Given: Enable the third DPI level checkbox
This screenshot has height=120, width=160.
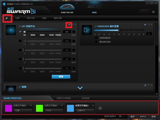Looking at the screenshot, I should click(20, 50).
